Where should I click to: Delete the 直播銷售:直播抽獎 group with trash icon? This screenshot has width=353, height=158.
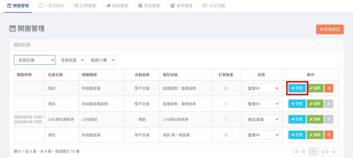point(329,88)
